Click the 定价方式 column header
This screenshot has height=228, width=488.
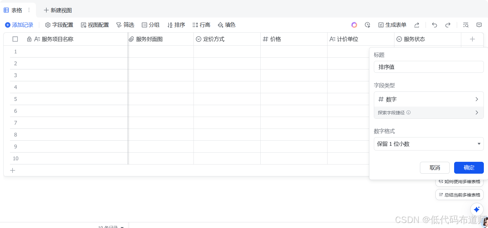227,39
